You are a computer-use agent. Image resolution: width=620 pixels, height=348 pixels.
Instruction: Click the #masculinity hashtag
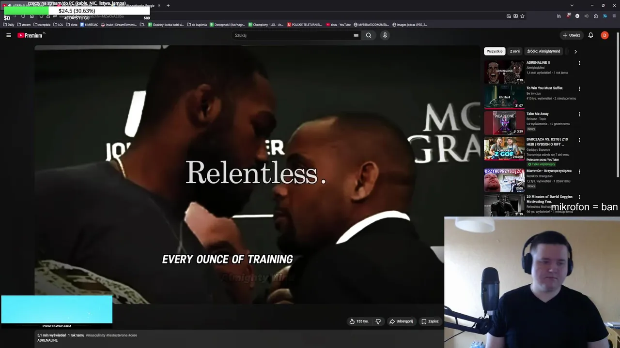click(95, 335)
